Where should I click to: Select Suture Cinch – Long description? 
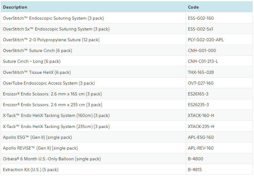click(32, 61)
